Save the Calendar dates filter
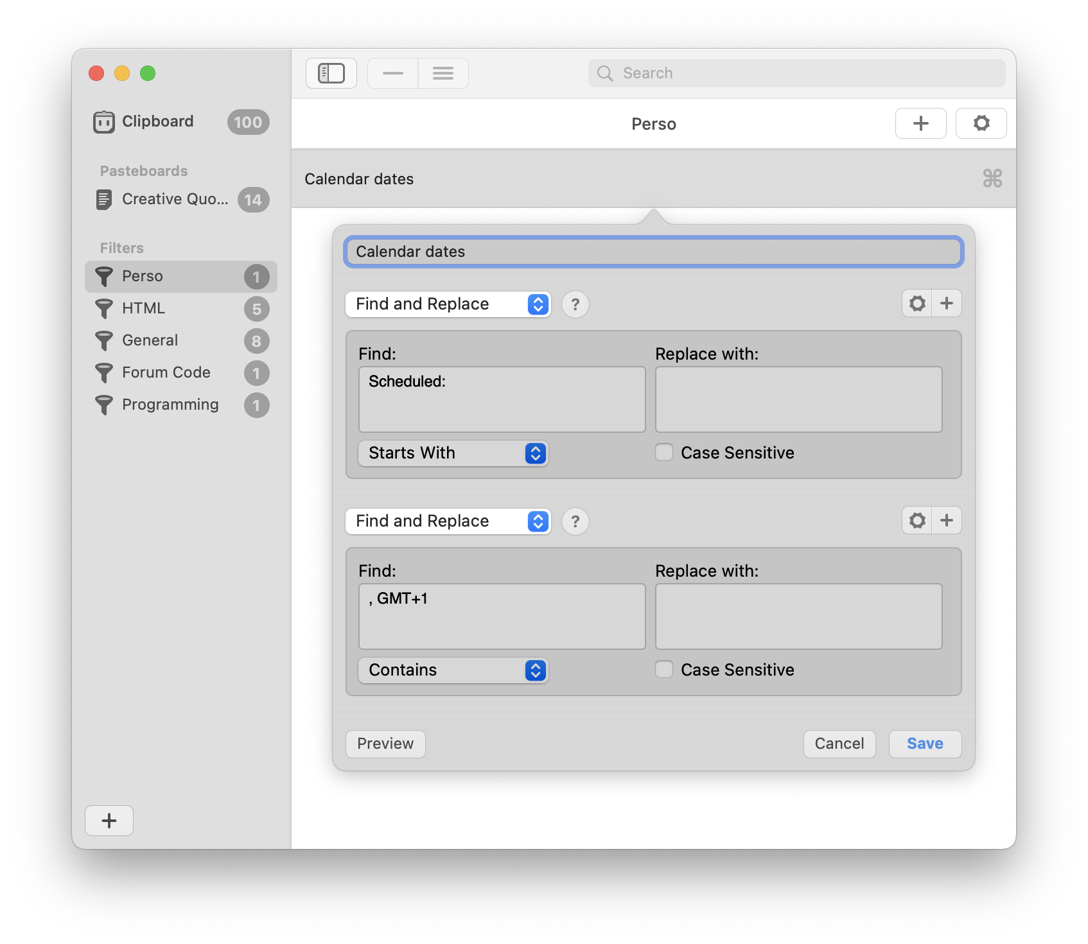The height and width of the screenshot is (944, 1088). [x=924, y=744]
